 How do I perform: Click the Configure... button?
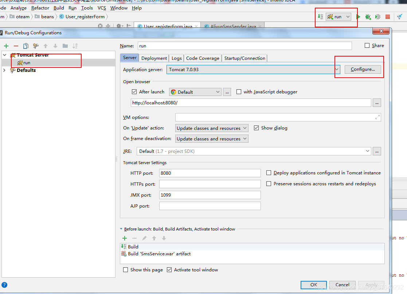pyautogui.click(x=363, y=69)
